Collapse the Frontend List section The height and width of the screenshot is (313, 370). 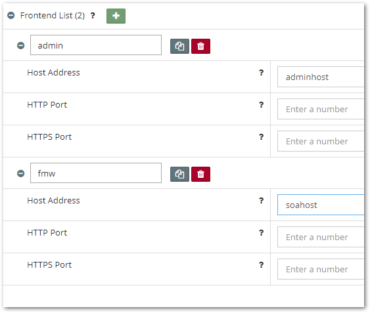tap(11, 16)
